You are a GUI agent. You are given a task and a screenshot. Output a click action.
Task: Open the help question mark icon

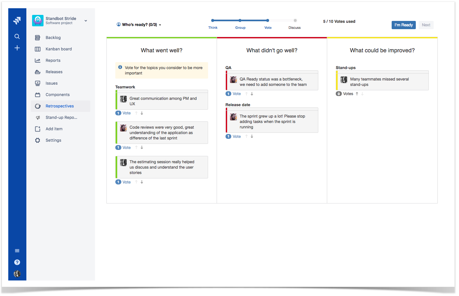(17, 262)
